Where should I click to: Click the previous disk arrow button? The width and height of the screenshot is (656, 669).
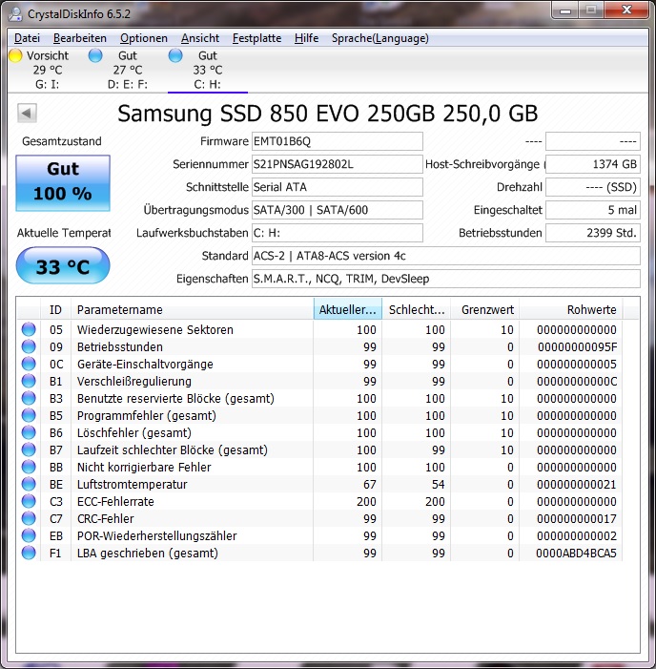coord(27,113)
